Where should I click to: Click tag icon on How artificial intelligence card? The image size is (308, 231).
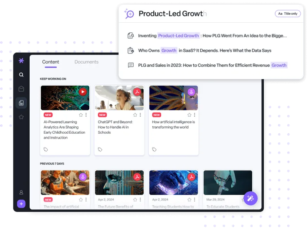[154, 149]
